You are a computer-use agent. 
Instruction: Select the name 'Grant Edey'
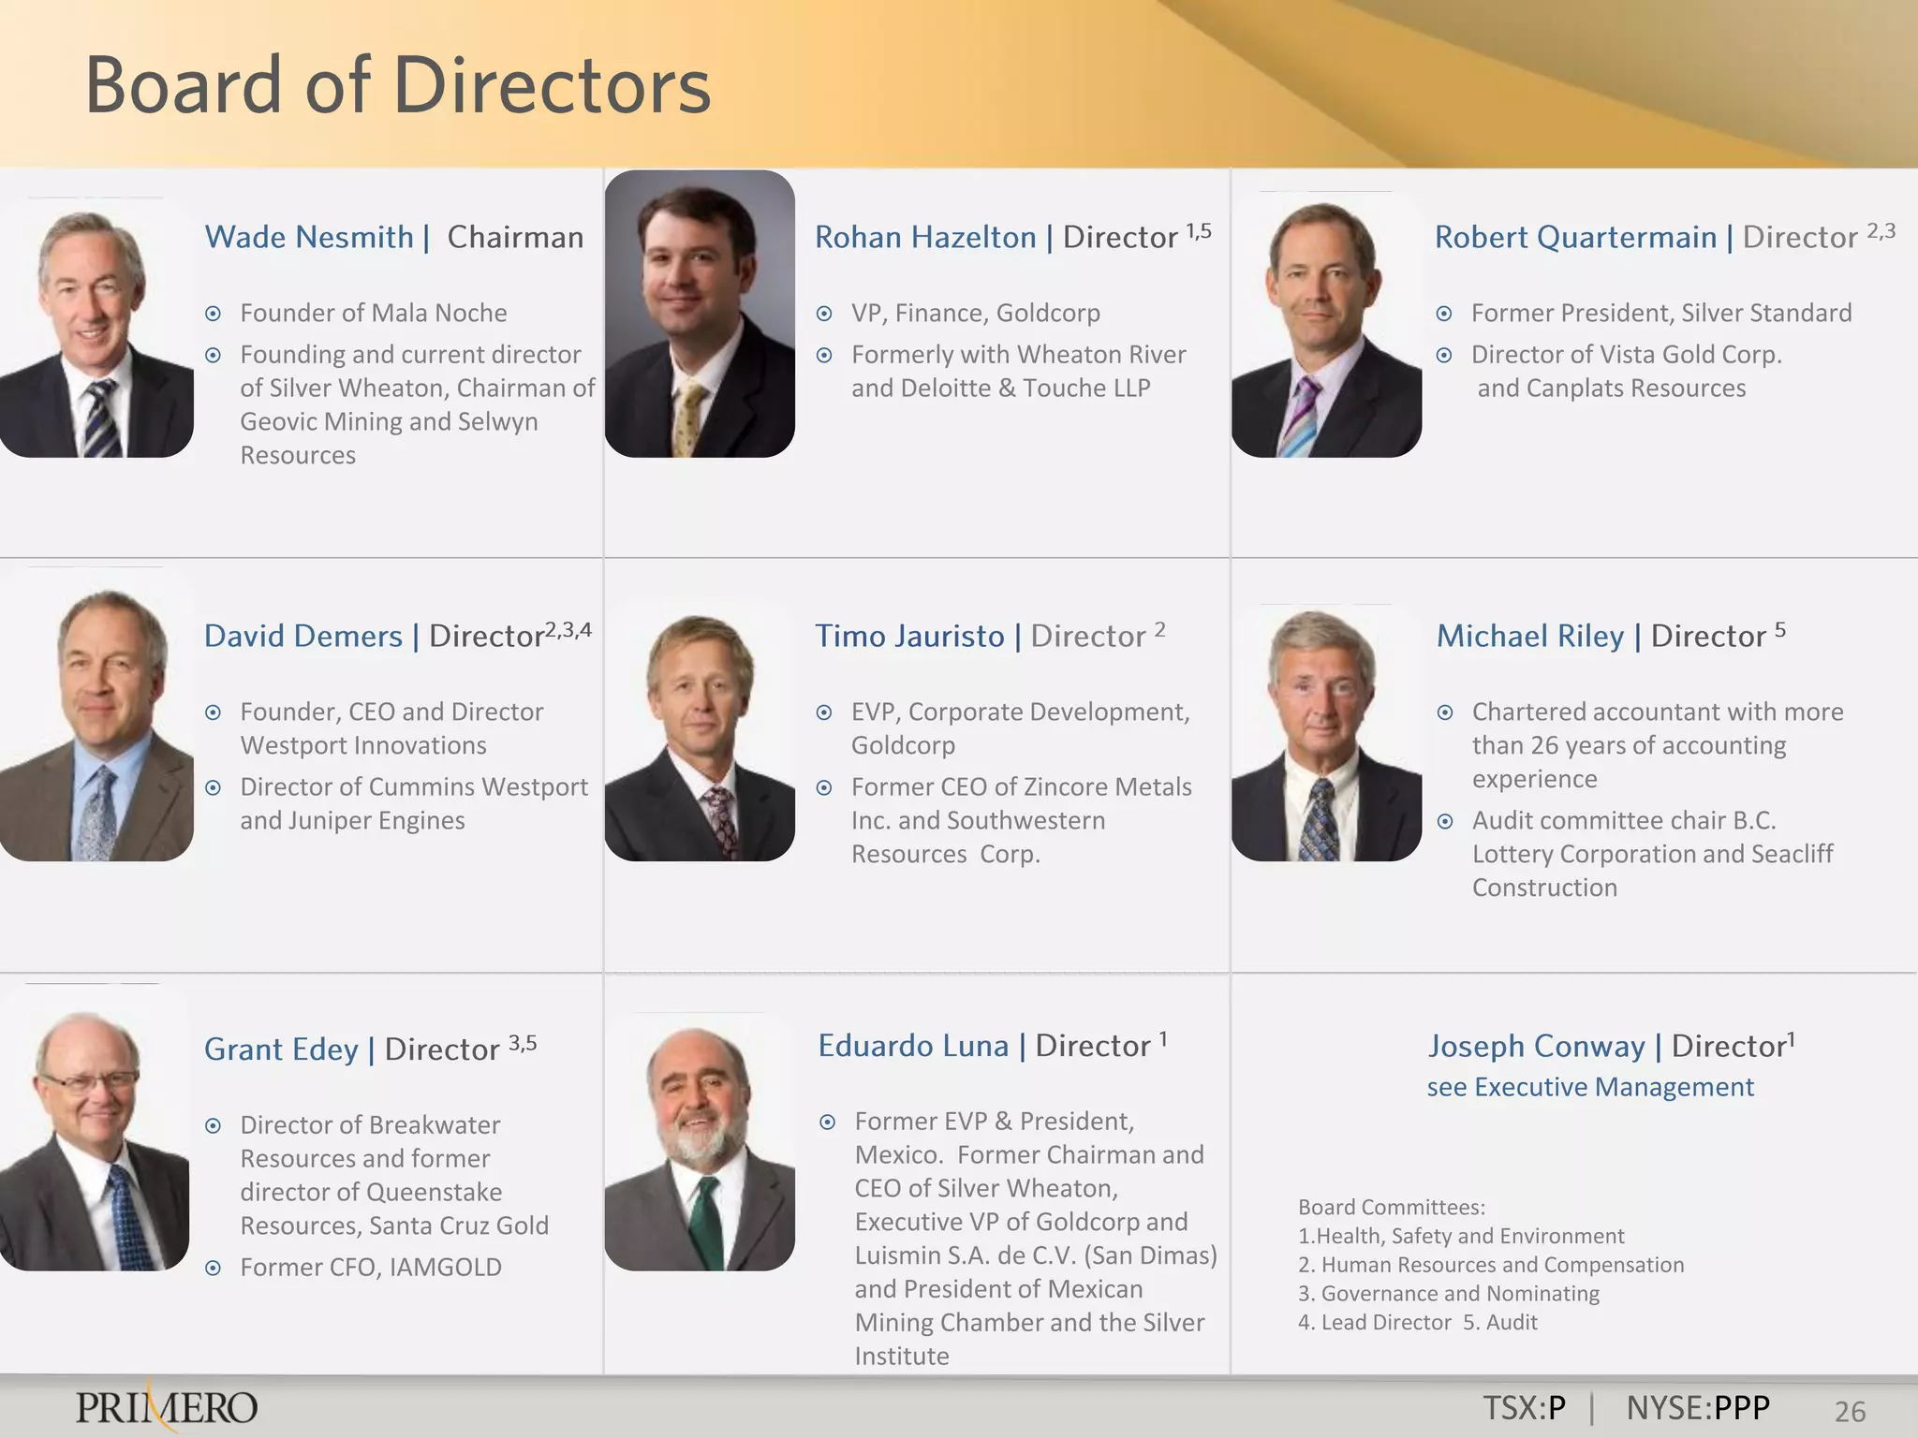click(x=281, y=1049)
